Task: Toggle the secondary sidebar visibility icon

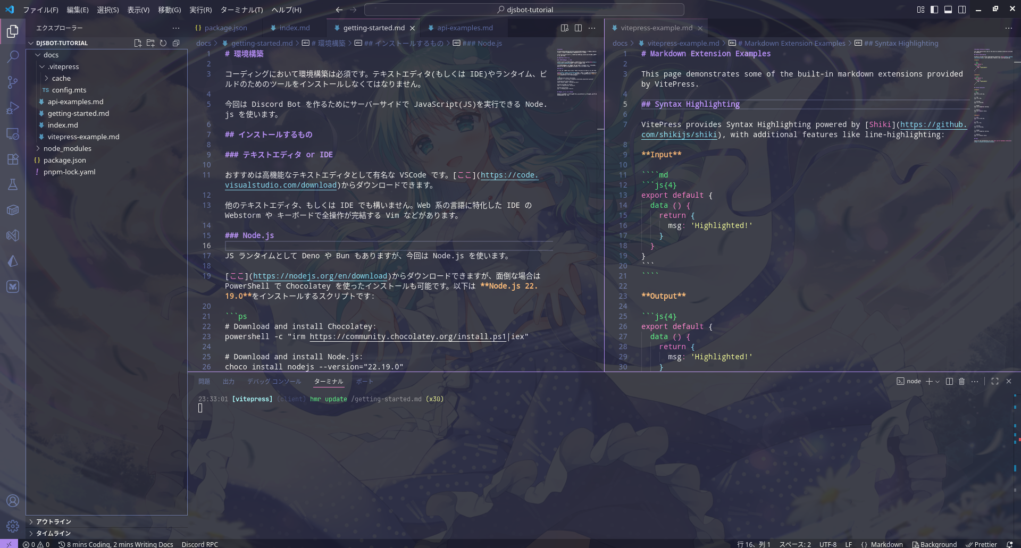Action: 961,9
